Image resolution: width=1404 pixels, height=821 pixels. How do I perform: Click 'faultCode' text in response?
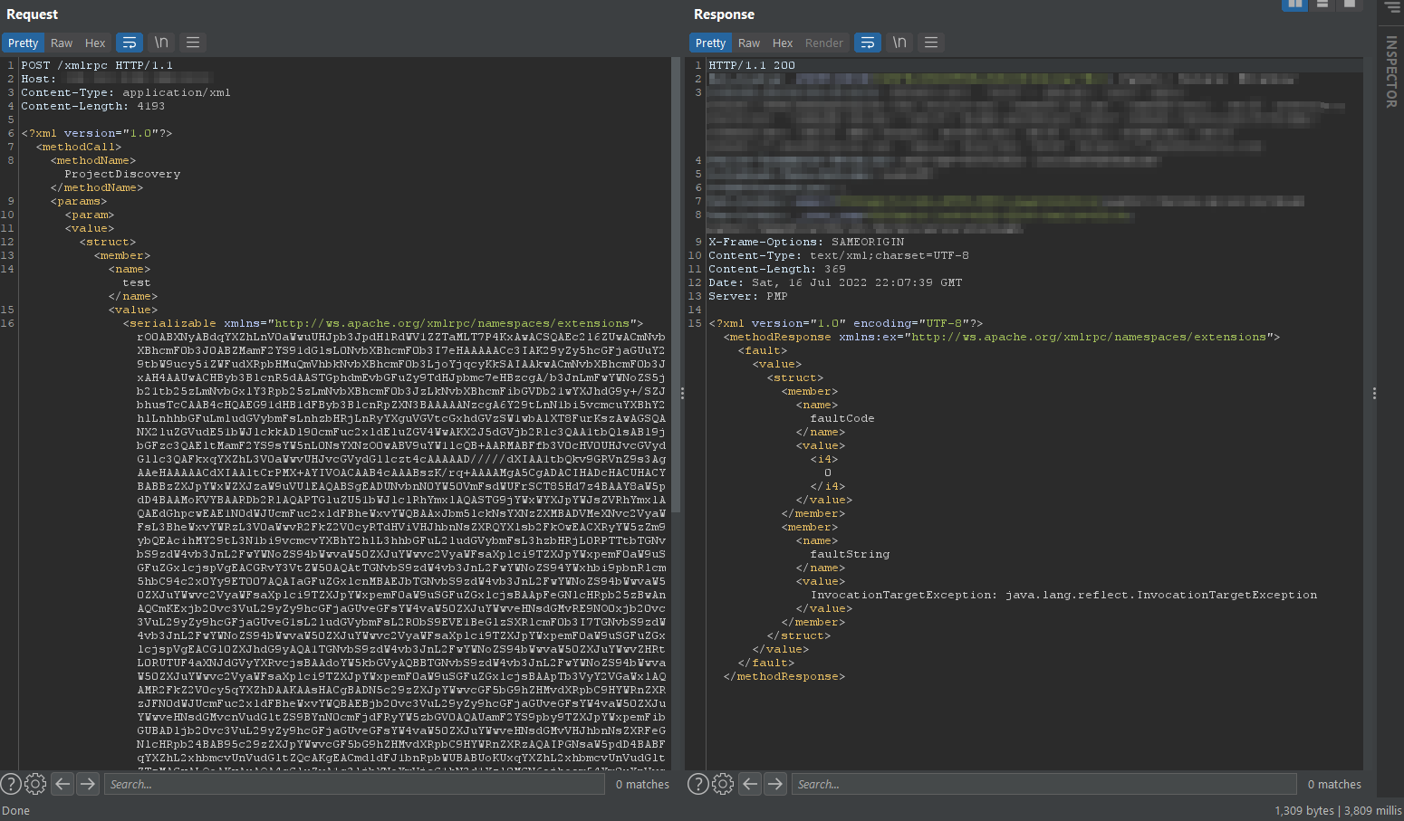coord(842,418)
